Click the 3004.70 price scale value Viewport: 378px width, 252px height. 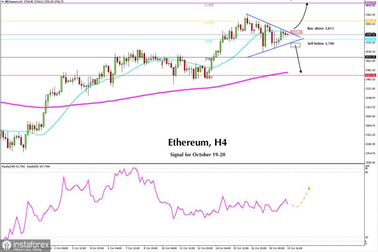(370, 126)
